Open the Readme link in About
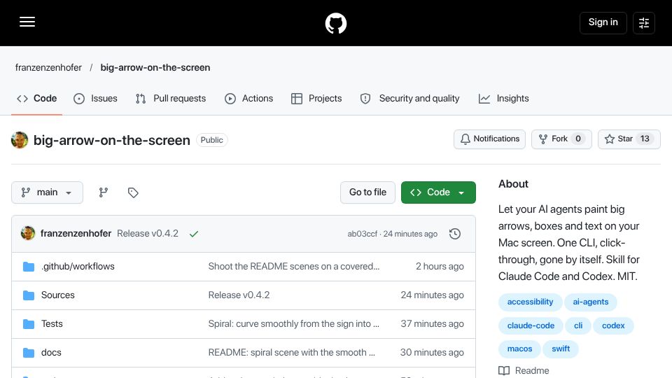Image resolution: width=672 pixels, height=378 pixels. tap(532, 371)
